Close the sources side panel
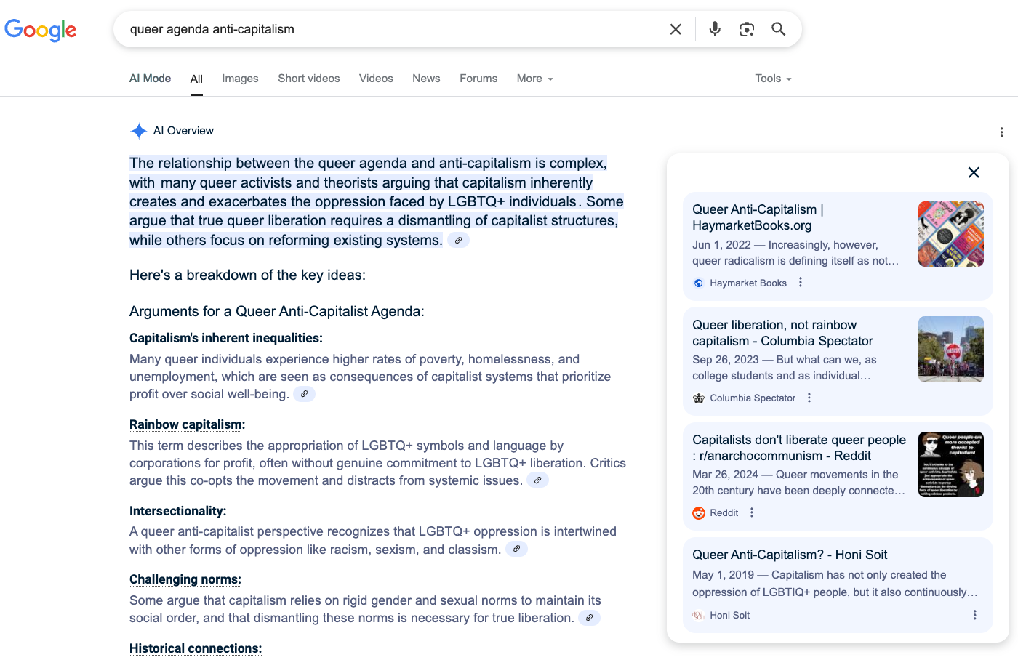The height and width of the screenshot is (660, 1018). pos(974,172)
